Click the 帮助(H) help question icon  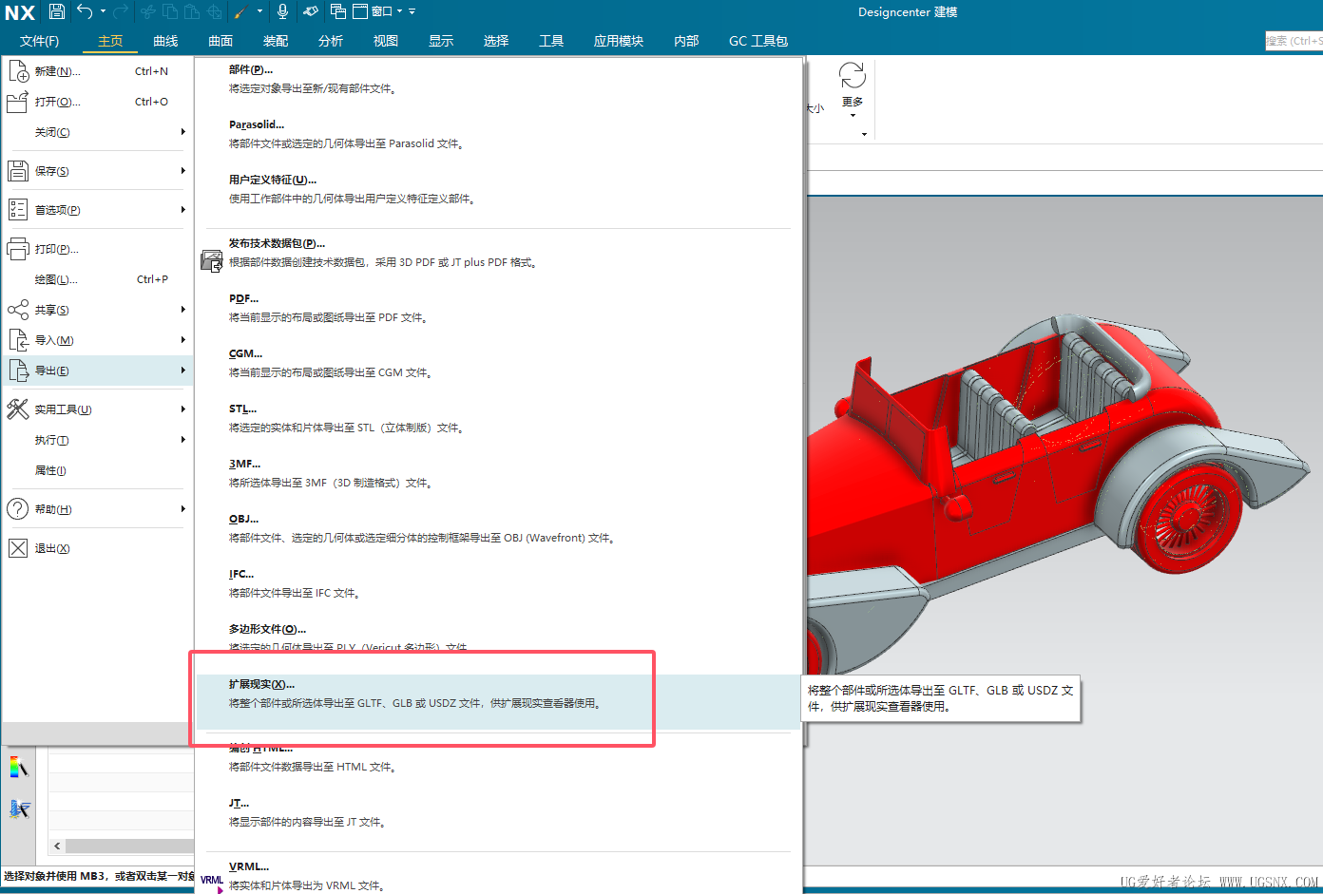click(18, 509)
